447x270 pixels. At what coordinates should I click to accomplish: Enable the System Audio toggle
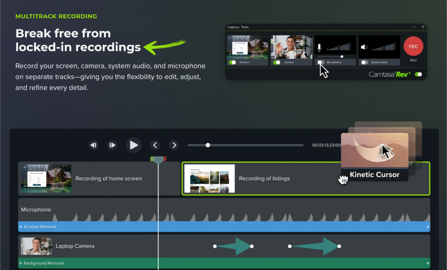pyautogui.click(x=364, y=62)
